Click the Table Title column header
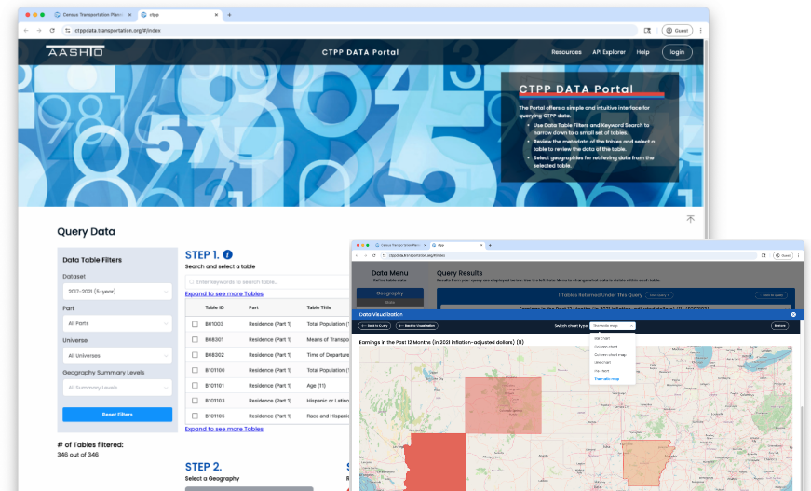Screen dimensions: 811x491 click(318, 307)
